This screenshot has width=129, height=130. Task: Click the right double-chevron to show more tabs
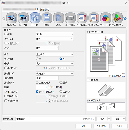[x=125, y=19]
